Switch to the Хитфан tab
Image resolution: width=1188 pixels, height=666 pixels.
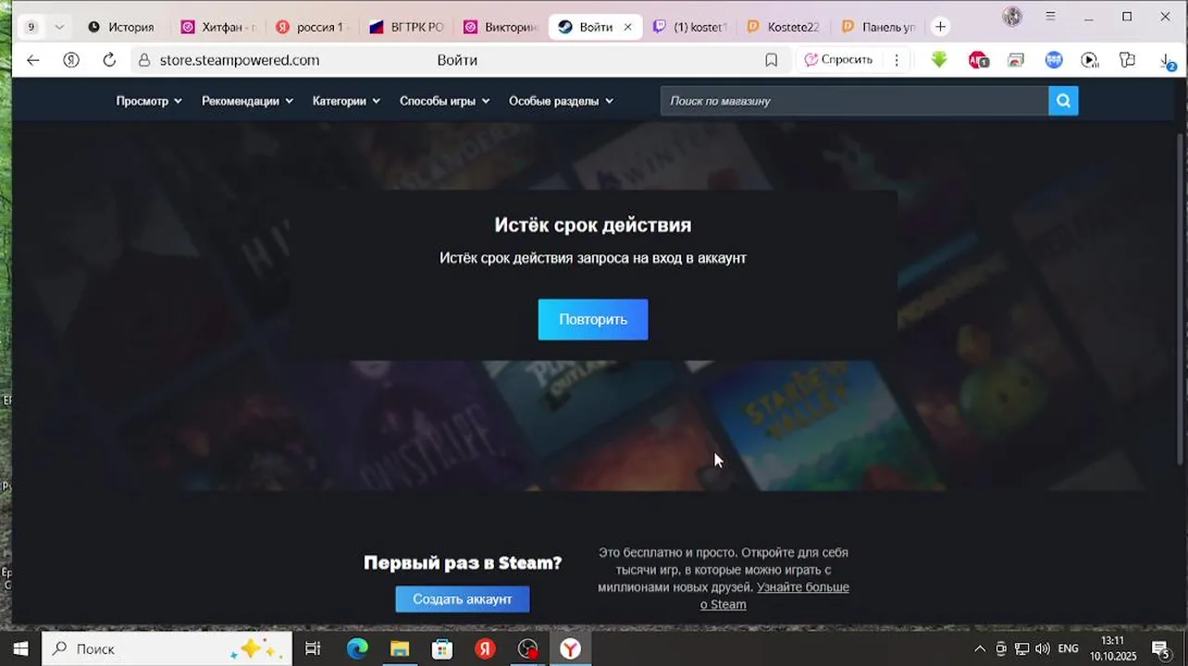pos(217,27)
